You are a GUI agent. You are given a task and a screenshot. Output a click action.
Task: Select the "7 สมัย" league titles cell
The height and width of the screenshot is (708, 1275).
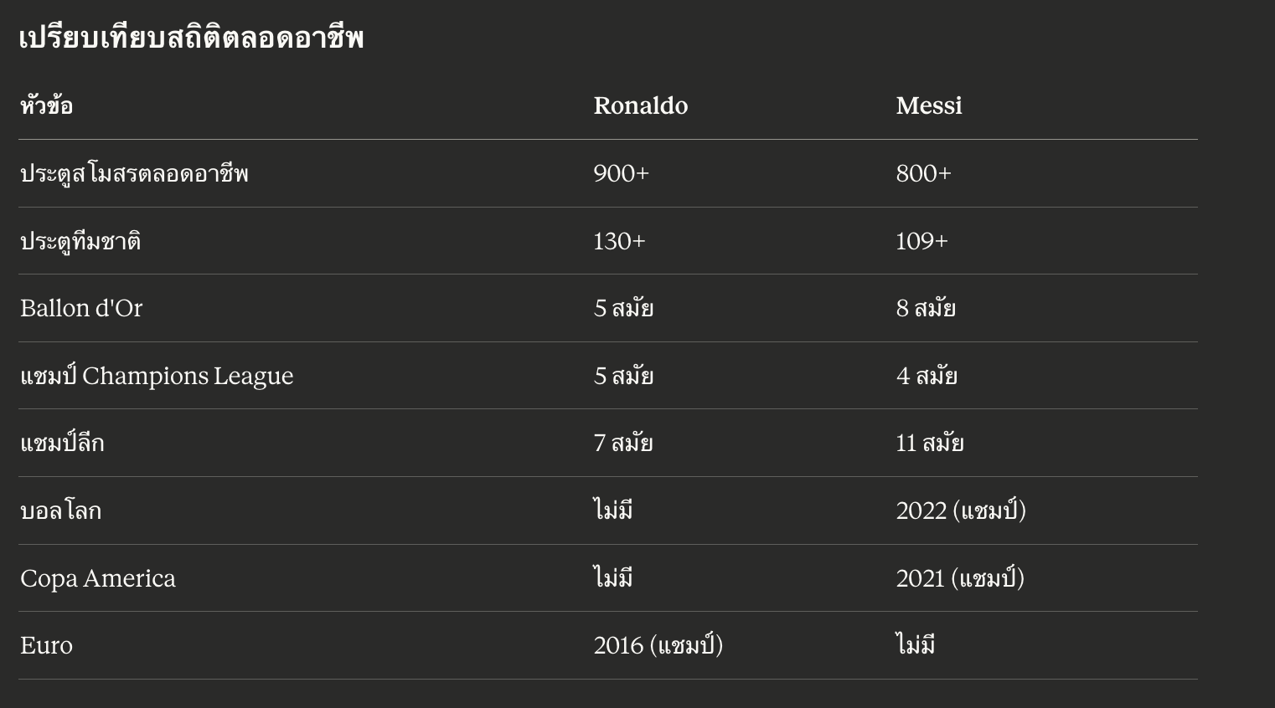pyautogui.click(x=622, y=444)
